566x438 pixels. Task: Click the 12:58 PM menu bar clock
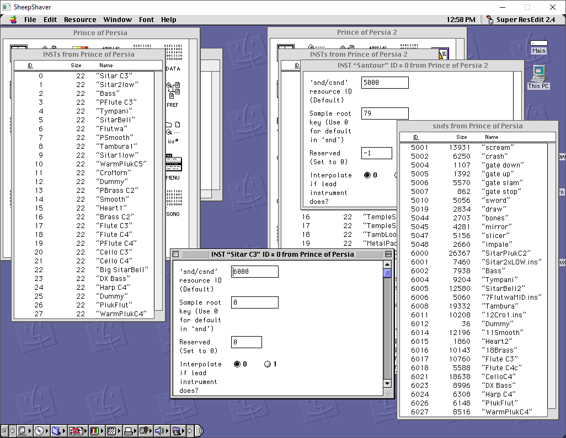coord(461,19)
